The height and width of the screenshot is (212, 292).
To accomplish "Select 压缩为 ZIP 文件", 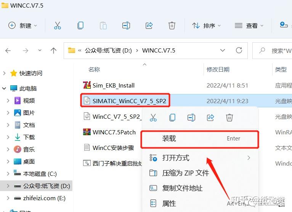I will 200,173.
